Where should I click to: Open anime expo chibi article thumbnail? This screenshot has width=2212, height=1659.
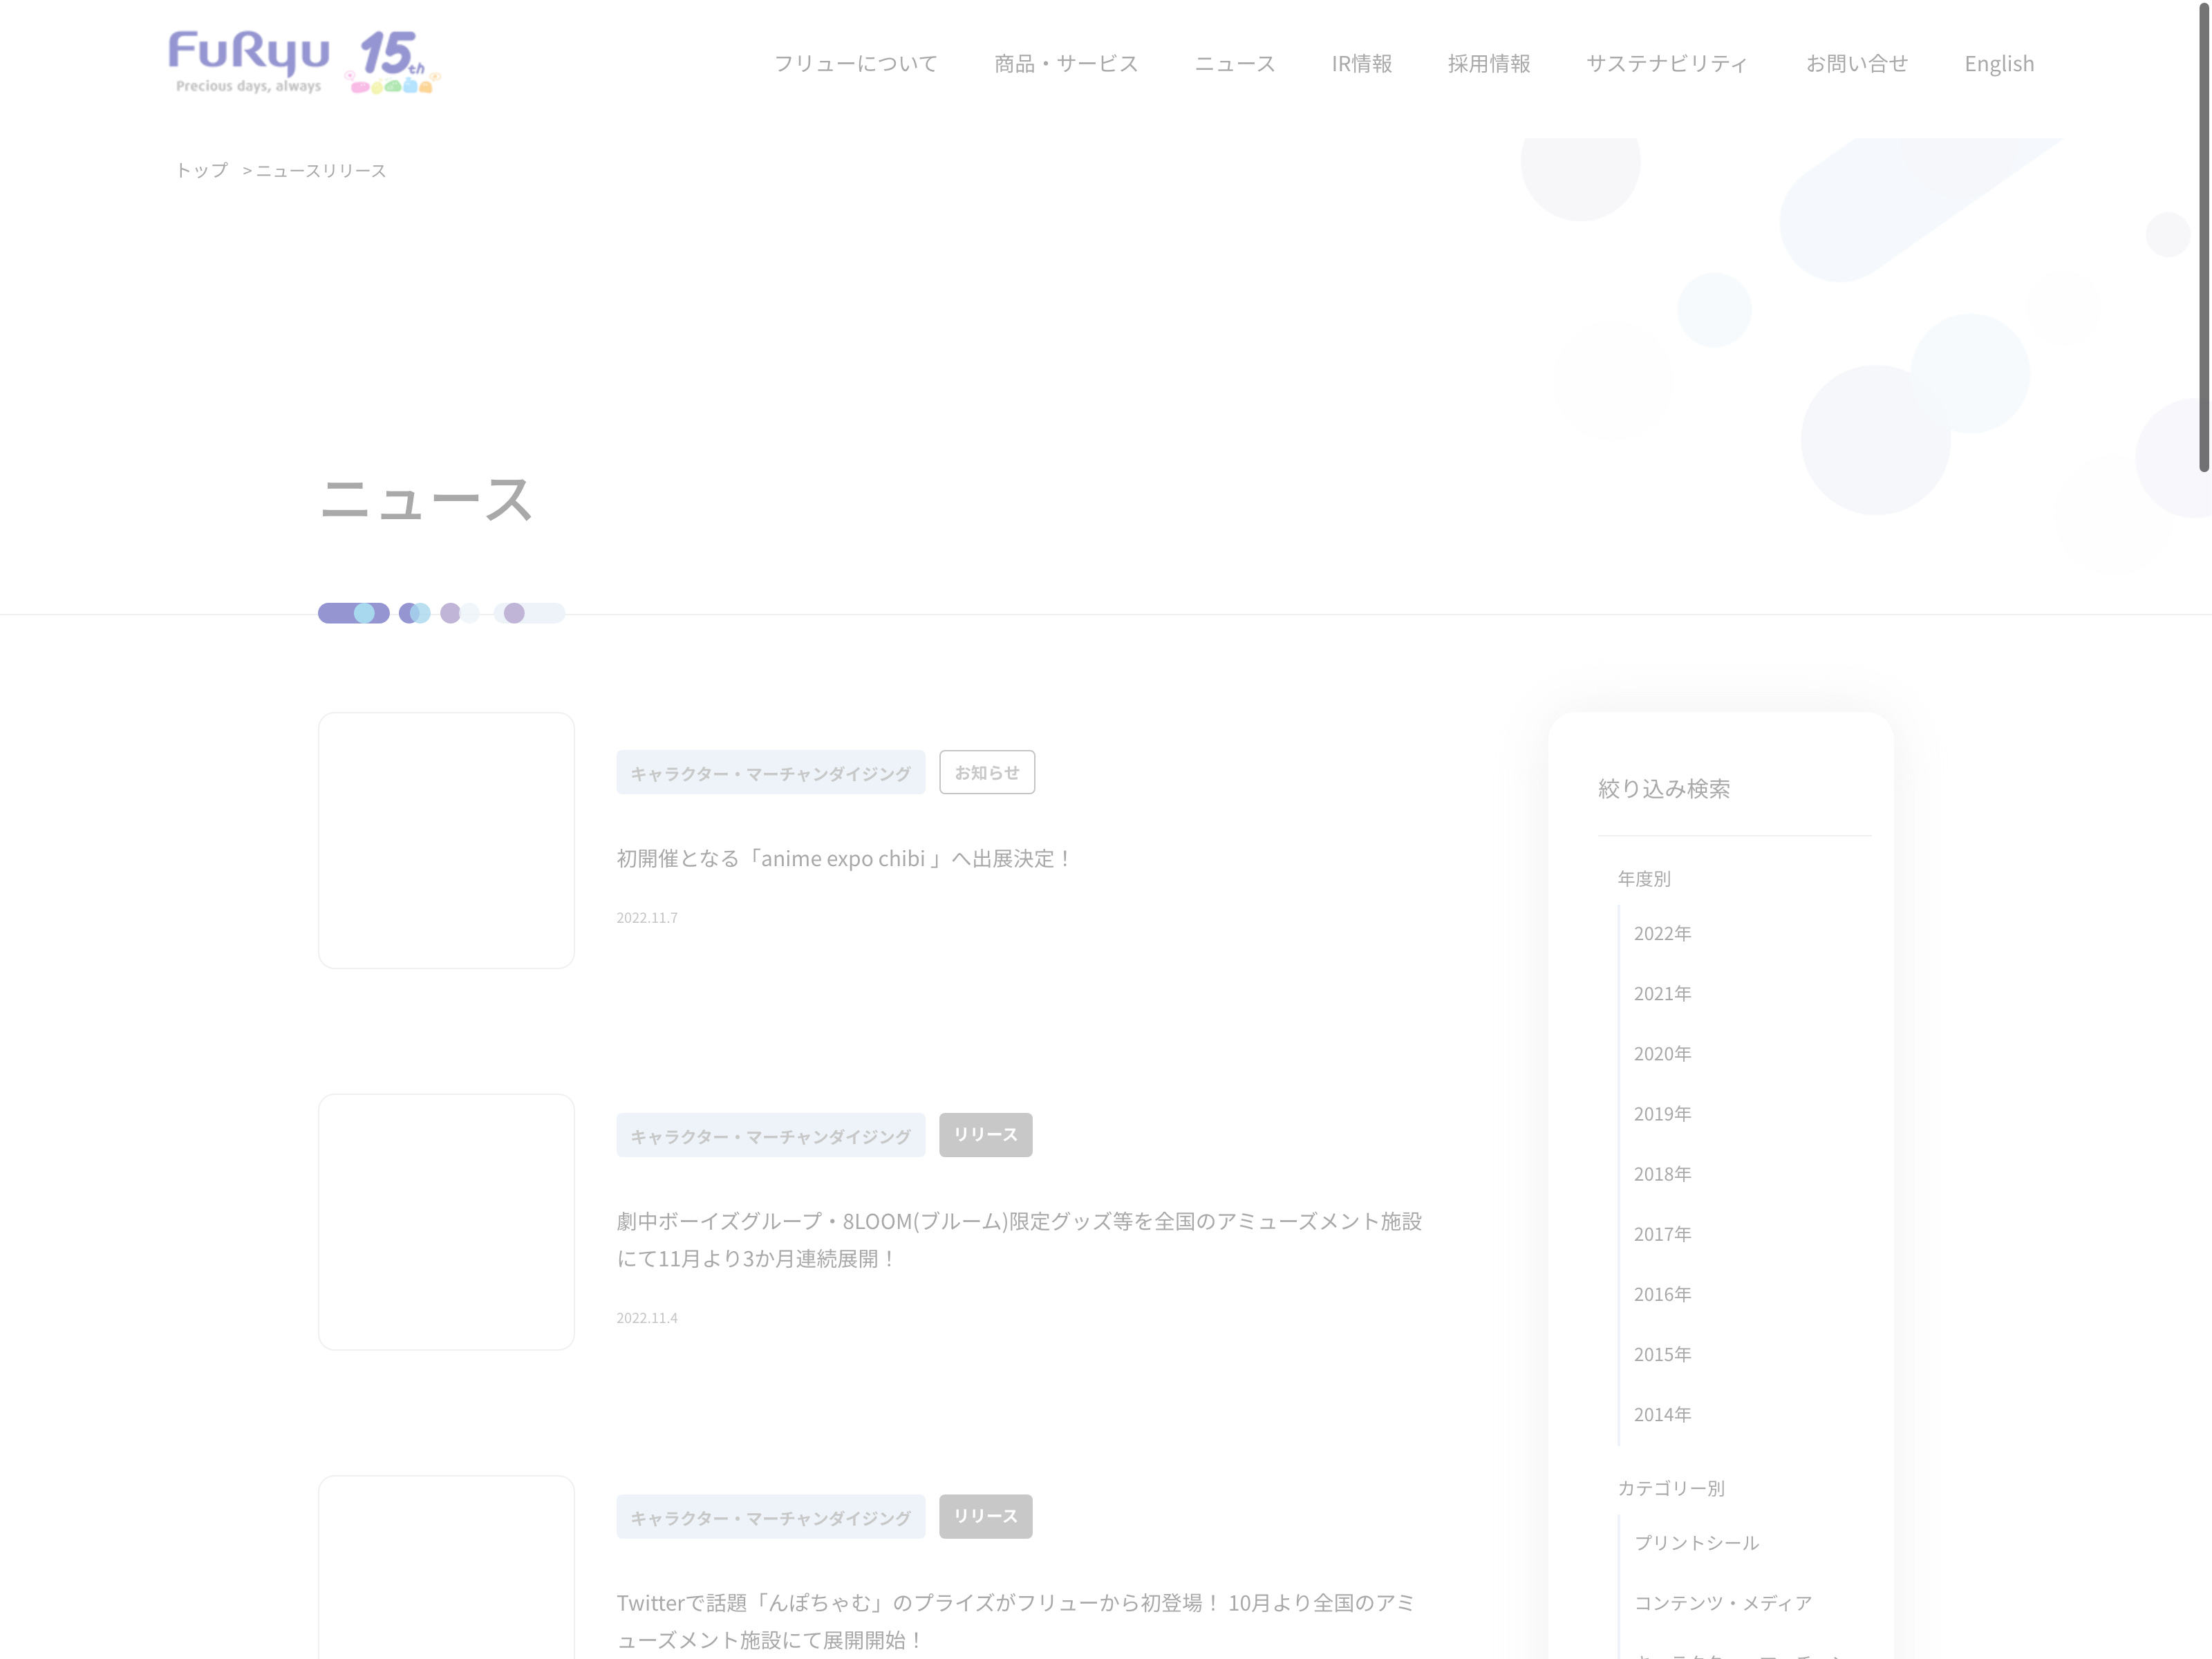pyautogui.click(x=446, y=840)
